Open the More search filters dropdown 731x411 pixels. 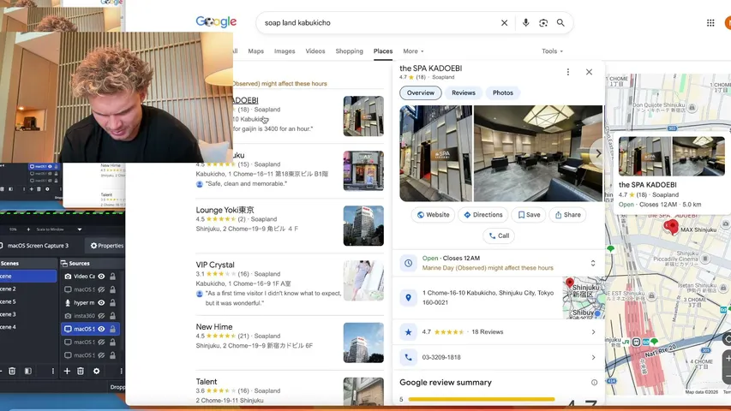pos(413,51)
